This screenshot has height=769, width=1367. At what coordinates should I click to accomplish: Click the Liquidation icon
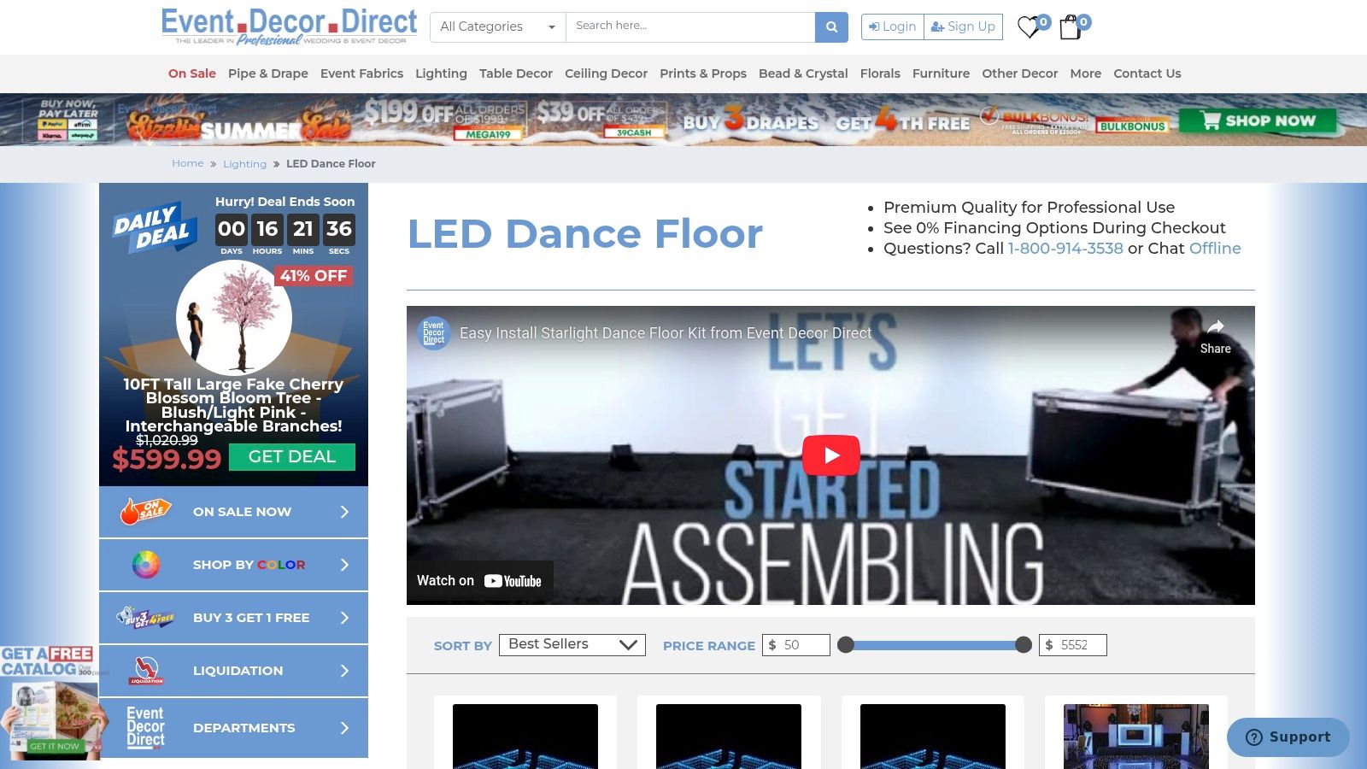[x=146, y=671]
